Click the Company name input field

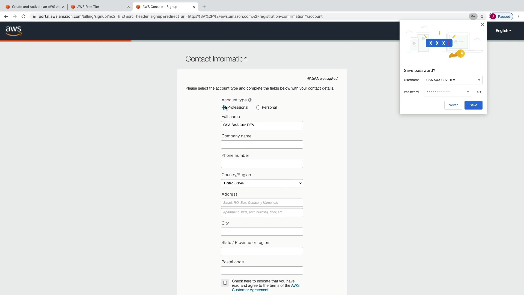[x=262, y=144]
